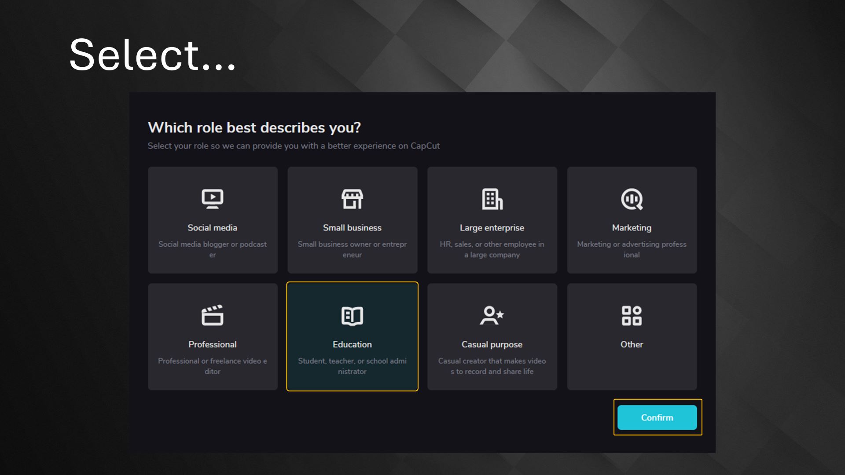This screenshot has width=845, height=475.
Task: Click the Education open book icon
Action: 352,316
